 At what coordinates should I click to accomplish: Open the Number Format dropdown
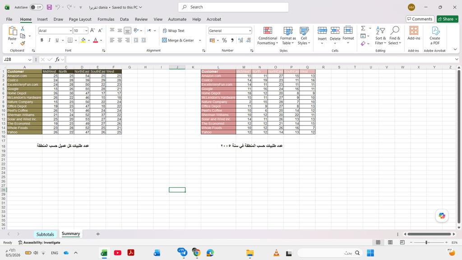click(250, 31)
